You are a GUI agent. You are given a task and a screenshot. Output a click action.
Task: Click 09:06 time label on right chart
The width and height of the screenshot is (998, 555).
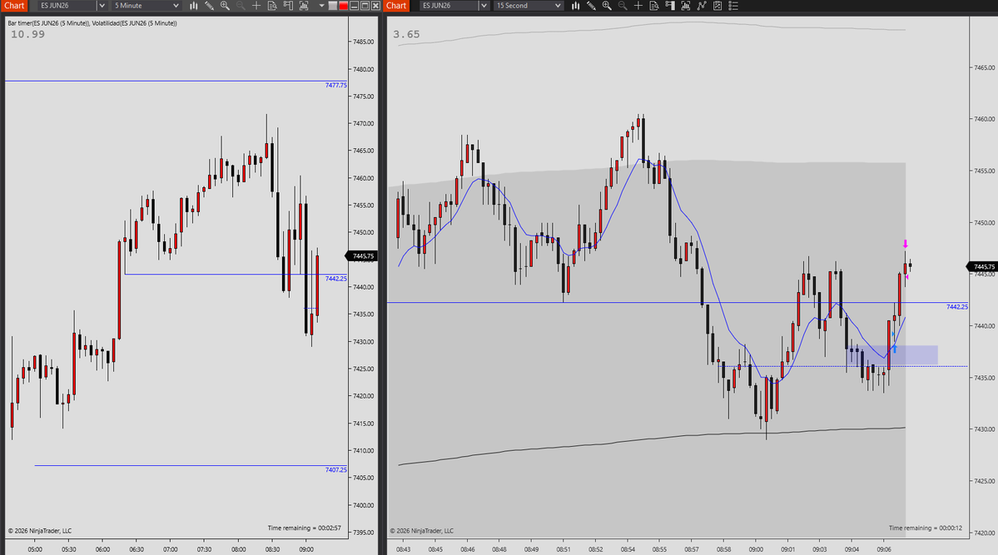click(884, 549)
